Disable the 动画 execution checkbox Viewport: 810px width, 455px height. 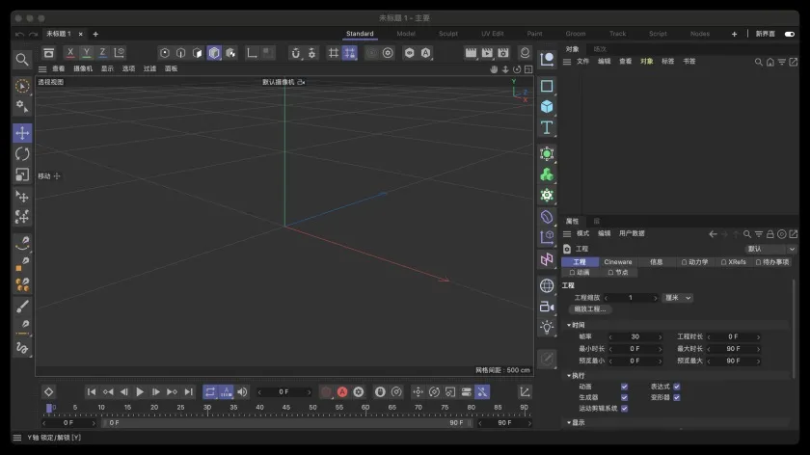[625, 387]
